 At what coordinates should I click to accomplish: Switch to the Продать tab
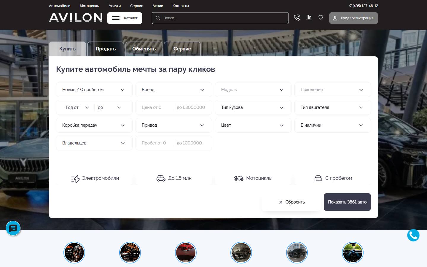[x=106, y=49]
